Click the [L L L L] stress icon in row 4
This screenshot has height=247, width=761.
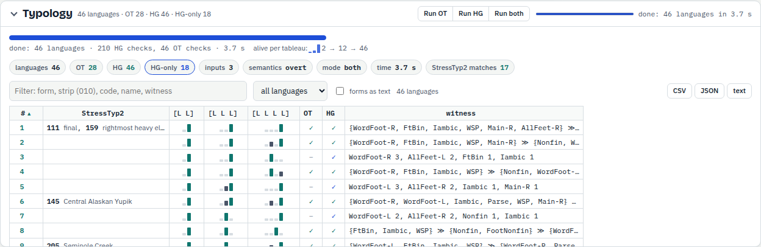274,172
